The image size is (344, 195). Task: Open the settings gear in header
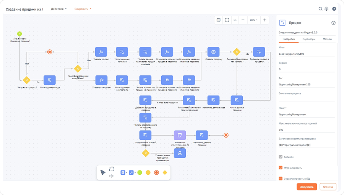pos(326,9)
